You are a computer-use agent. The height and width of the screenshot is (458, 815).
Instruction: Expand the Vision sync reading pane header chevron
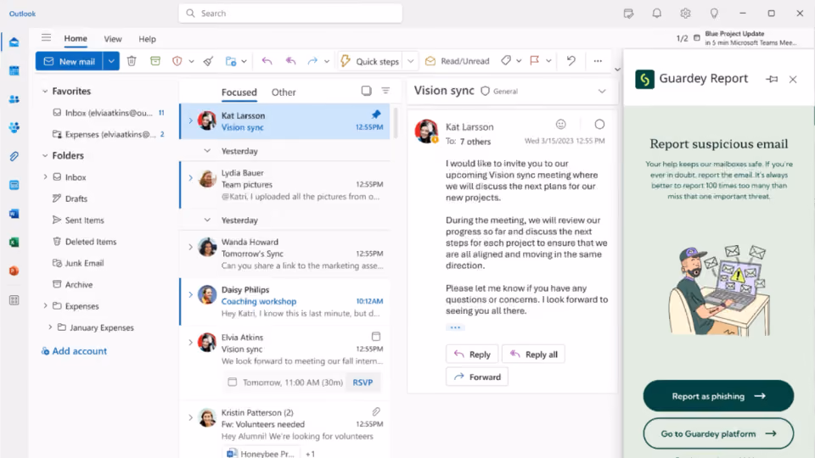pyautogui.click(x=602, y=91)
